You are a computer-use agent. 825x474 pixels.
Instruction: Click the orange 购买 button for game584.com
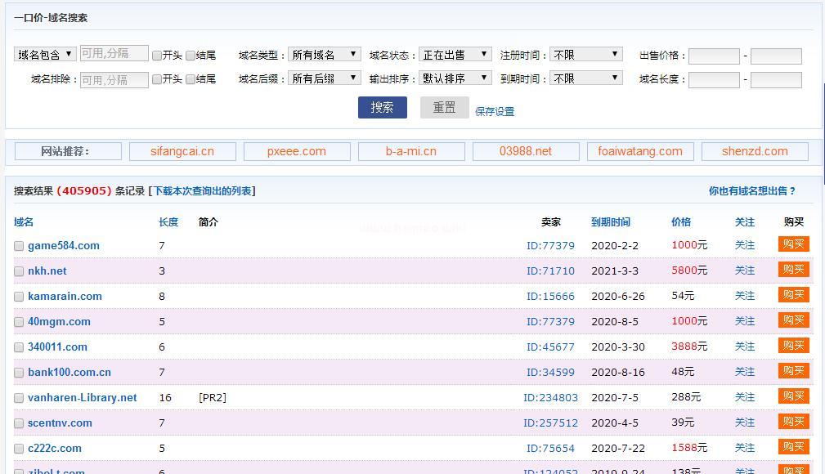(793, 244)
